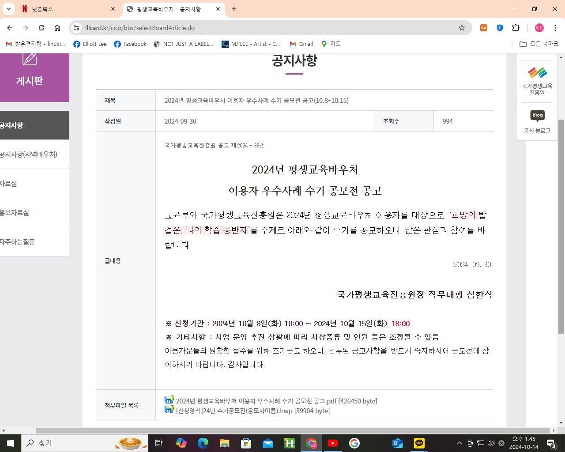Open the tab search chevron dropdown
This screenshot has width=565, height=452.
point(8,9)
